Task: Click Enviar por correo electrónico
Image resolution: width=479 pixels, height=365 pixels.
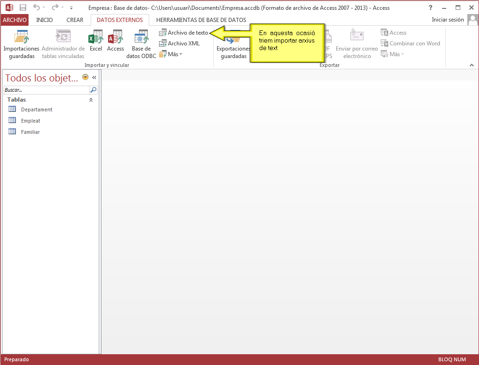Action: (x=357, y=44)
